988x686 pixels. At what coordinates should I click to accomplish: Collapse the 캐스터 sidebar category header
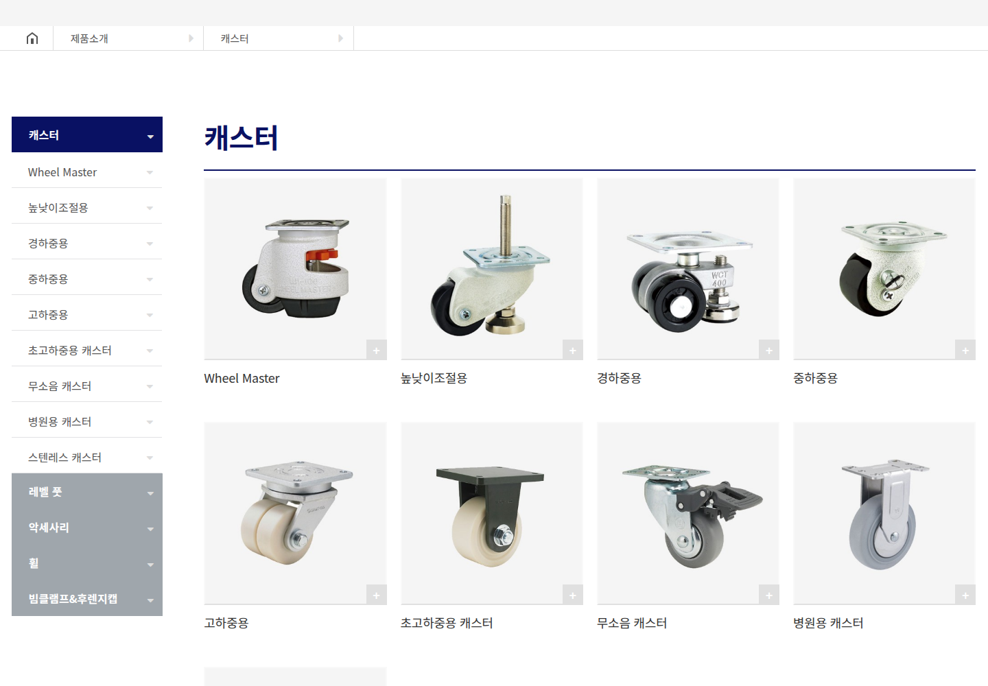click(87, 134)
